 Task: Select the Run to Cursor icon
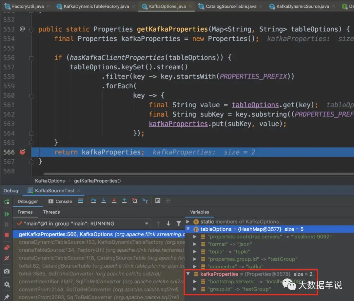click(145, 201)
